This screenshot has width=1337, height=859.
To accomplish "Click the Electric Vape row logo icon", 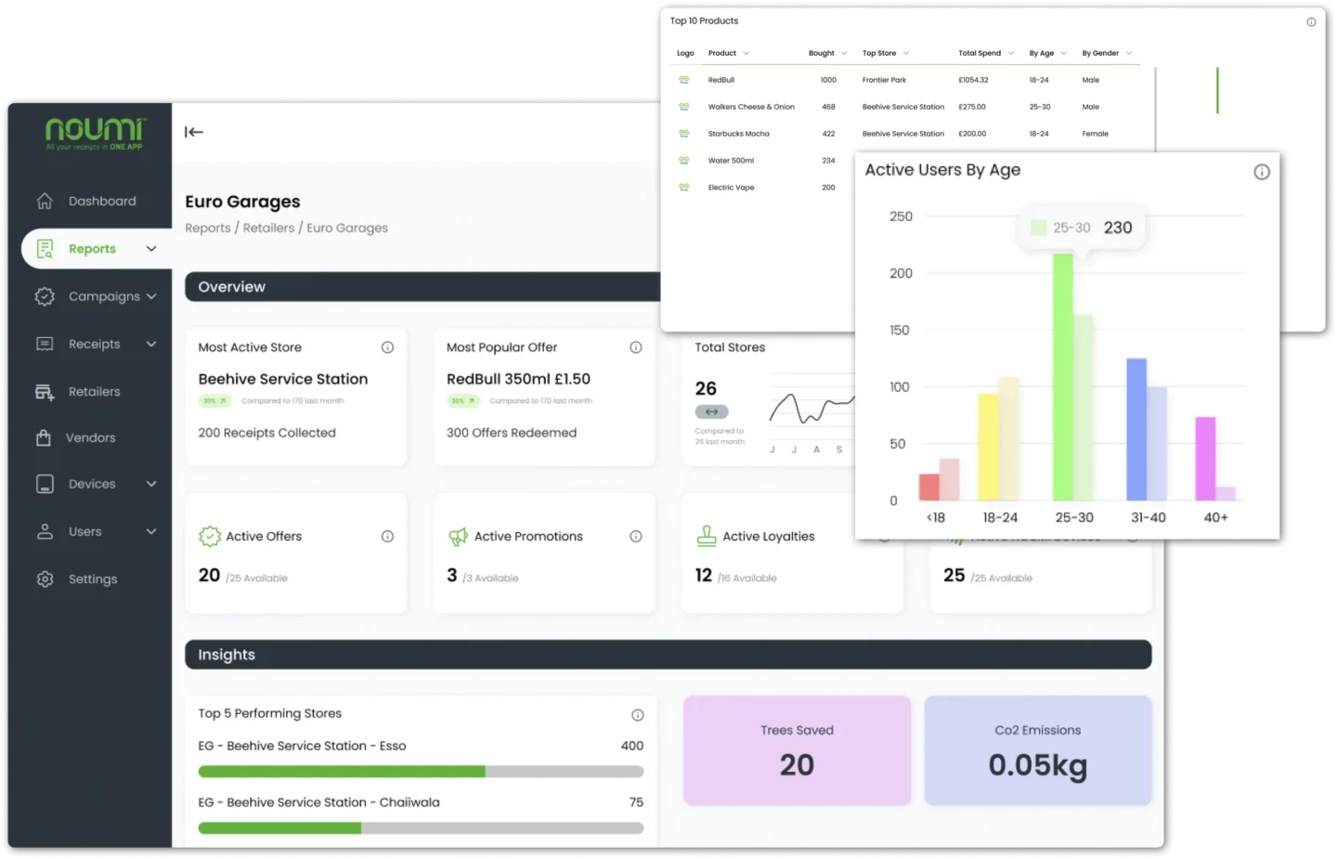I will click(684, 188).
